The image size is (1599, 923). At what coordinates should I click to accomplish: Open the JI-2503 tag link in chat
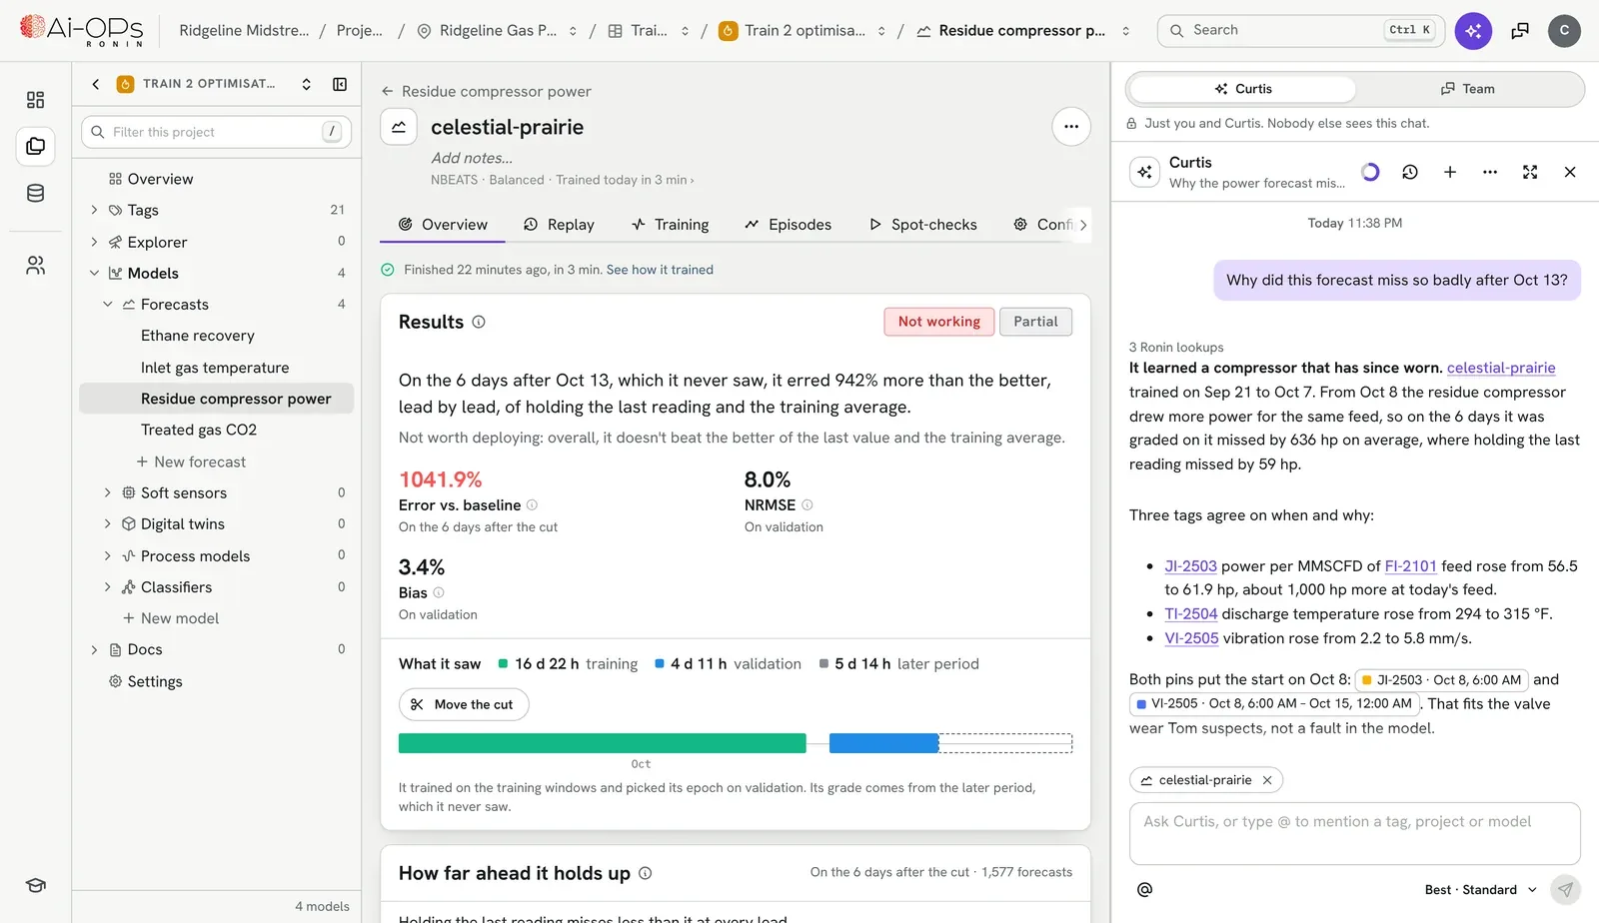1190,566
